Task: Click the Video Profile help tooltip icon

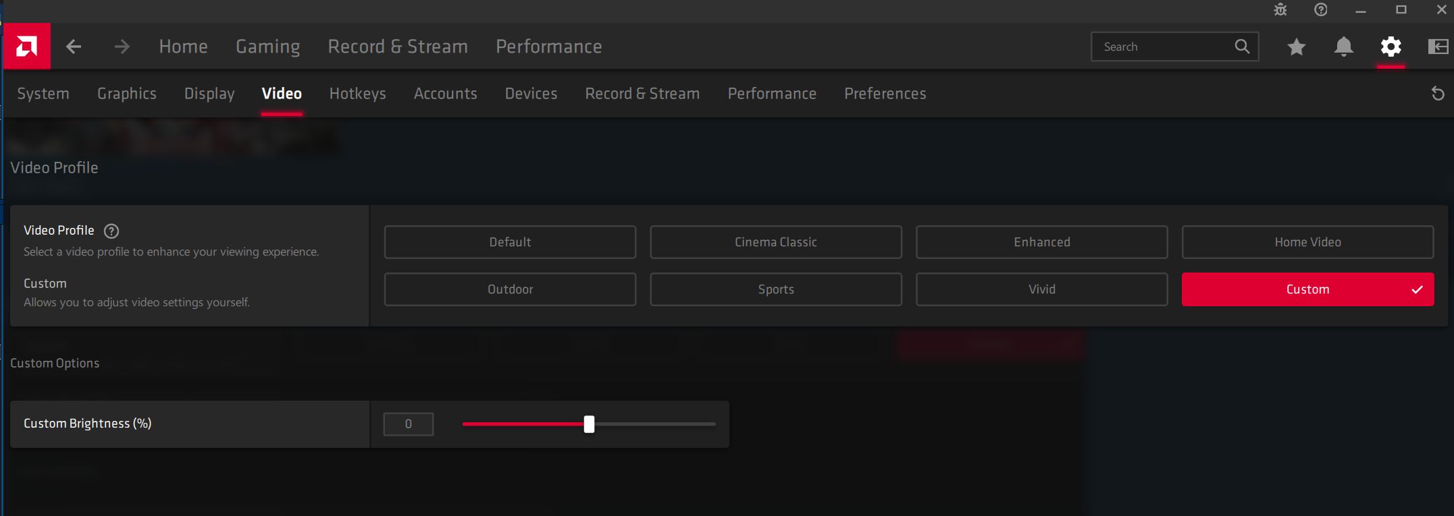Action: (111, 231)
